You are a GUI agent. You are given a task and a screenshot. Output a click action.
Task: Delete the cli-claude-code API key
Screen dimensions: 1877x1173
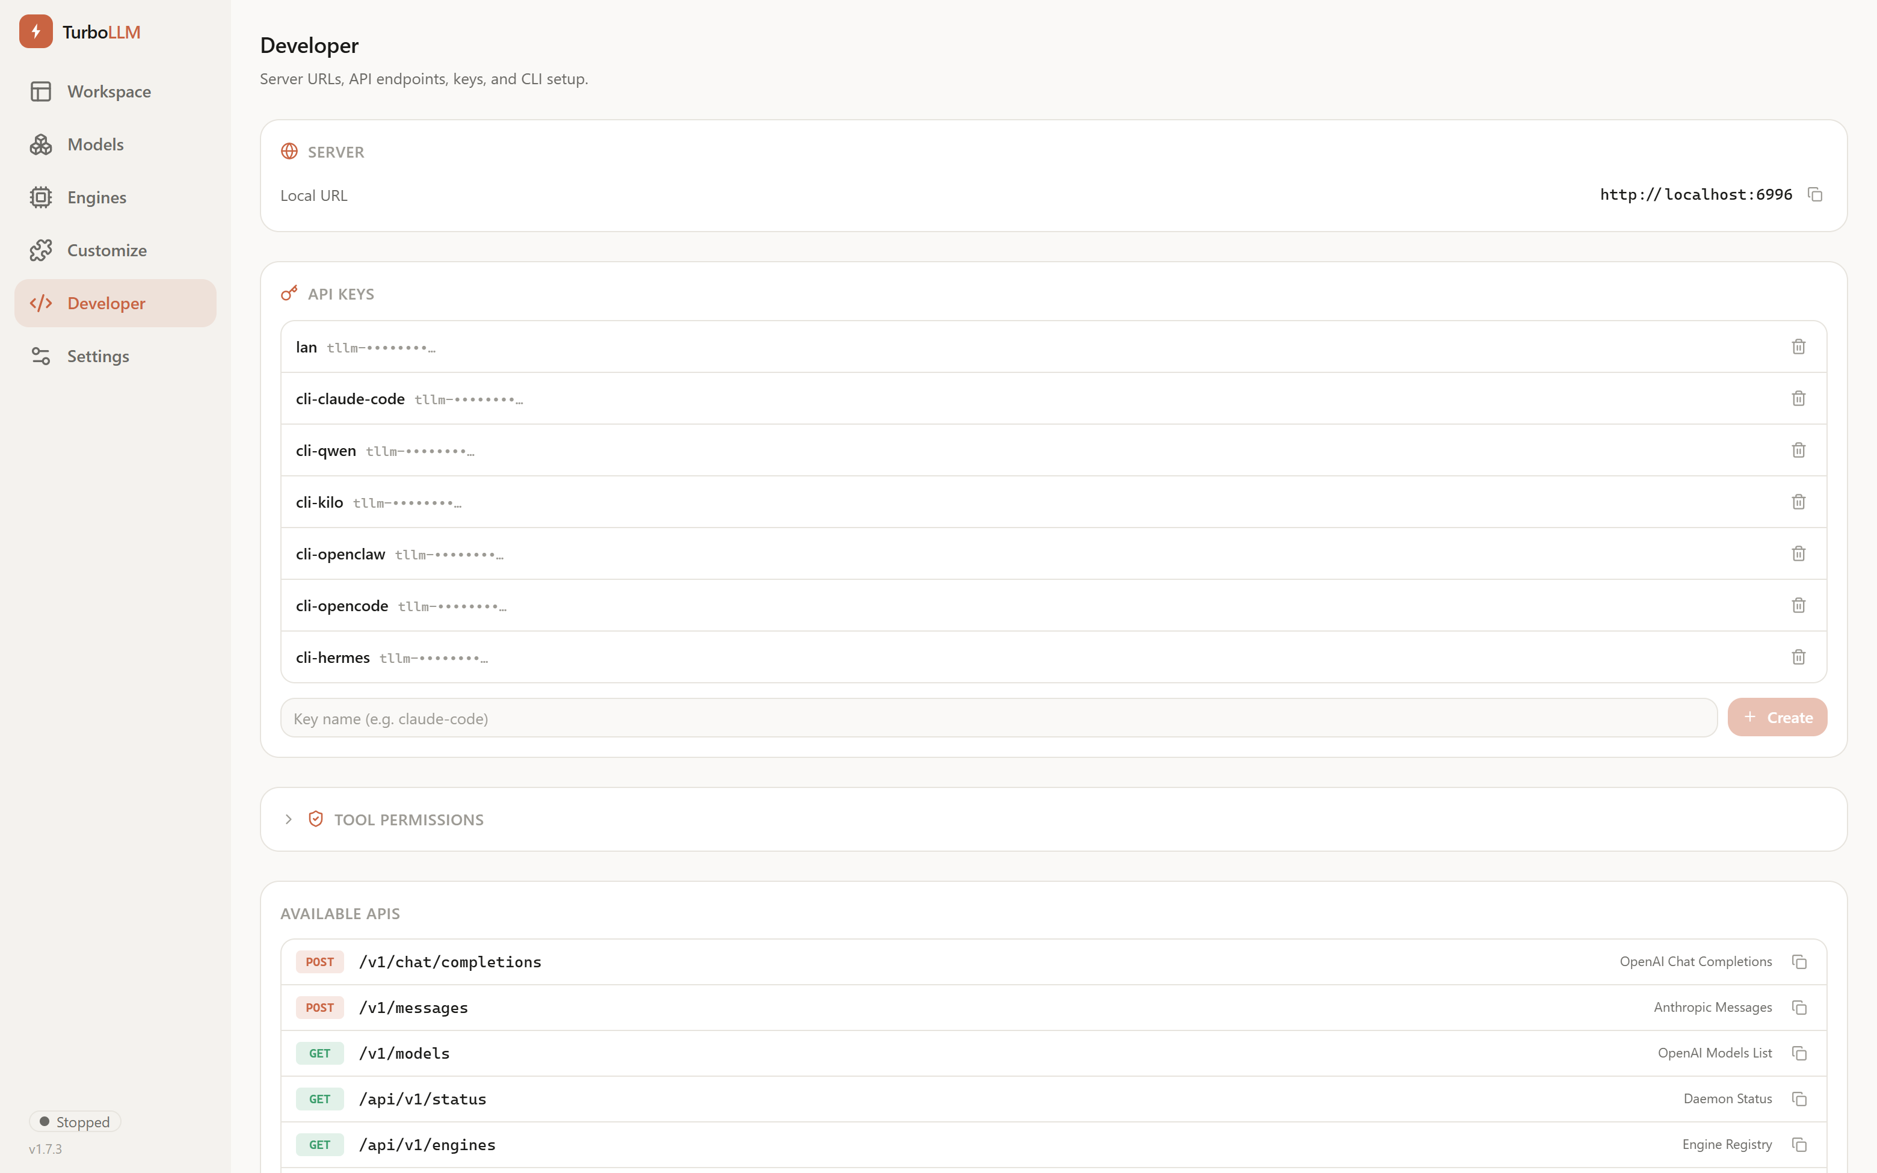(x=1799, y=398)
